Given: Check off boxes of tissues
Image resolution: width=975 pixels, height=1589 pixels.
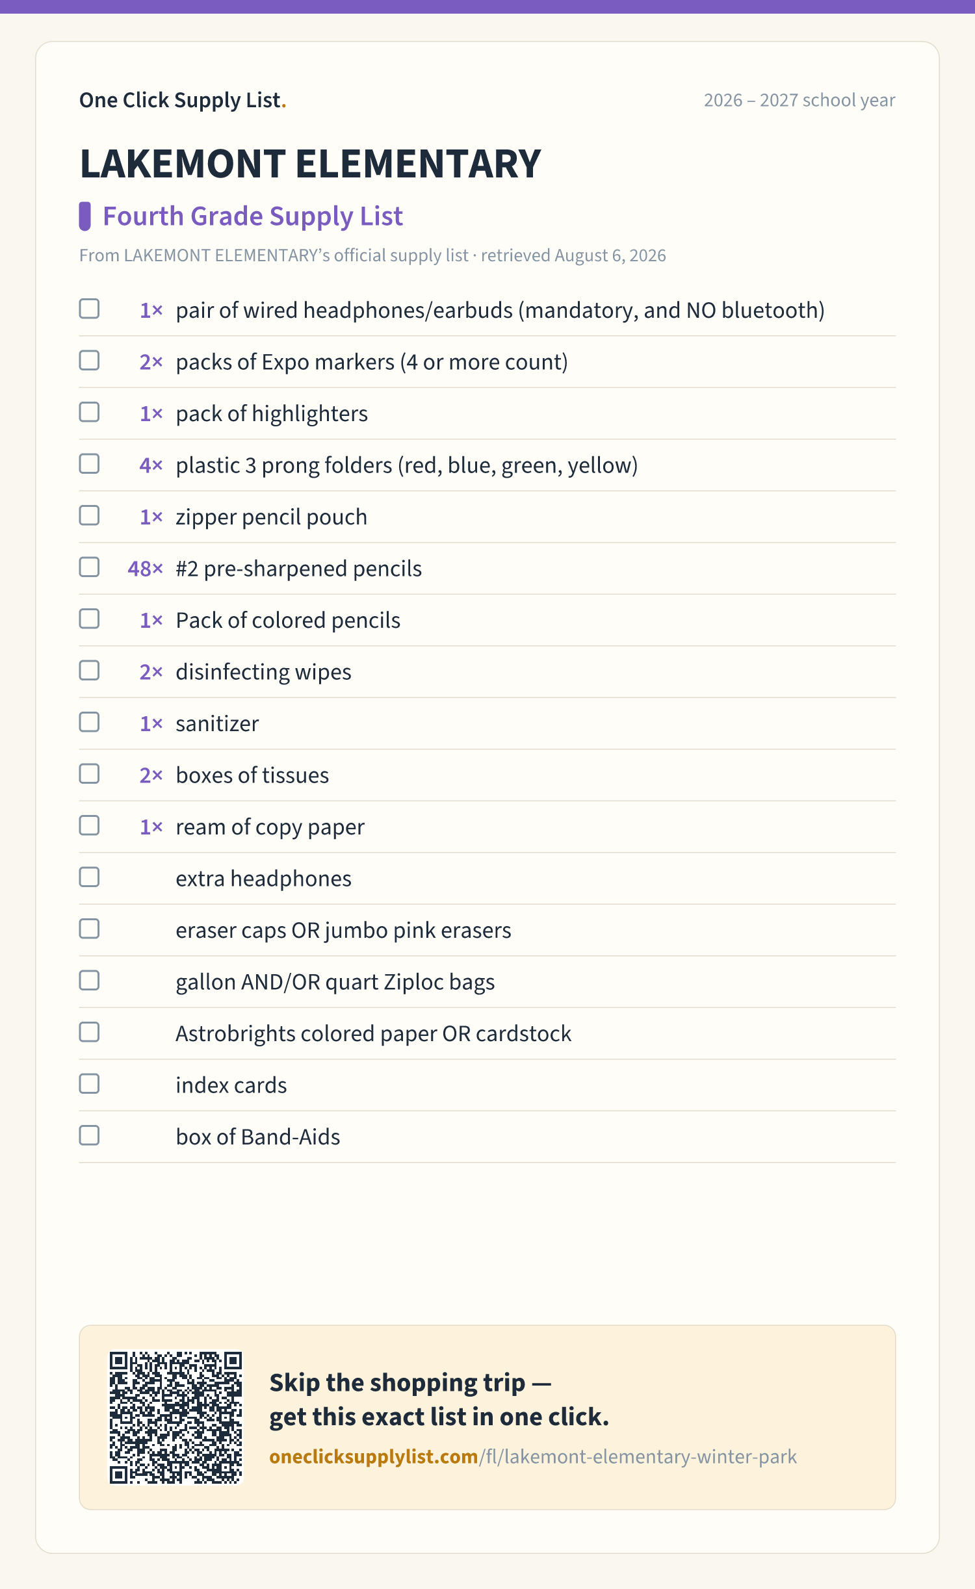Looking at the screenshot, I should (89, 774).
